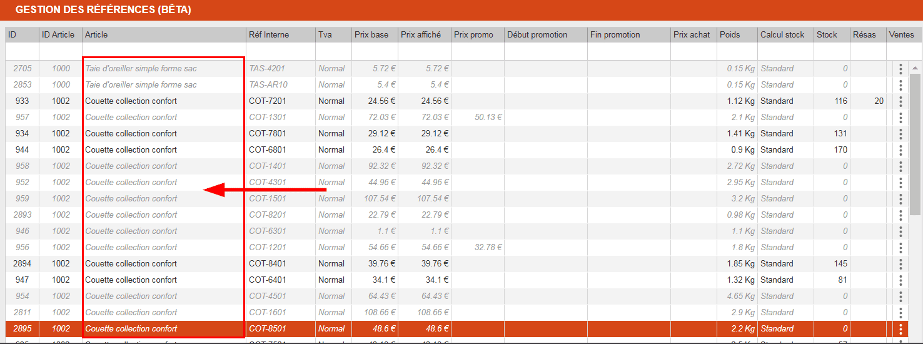Open kebab menu for row TAS-AR10
The image size is (923, 344).
pos(900,84)
